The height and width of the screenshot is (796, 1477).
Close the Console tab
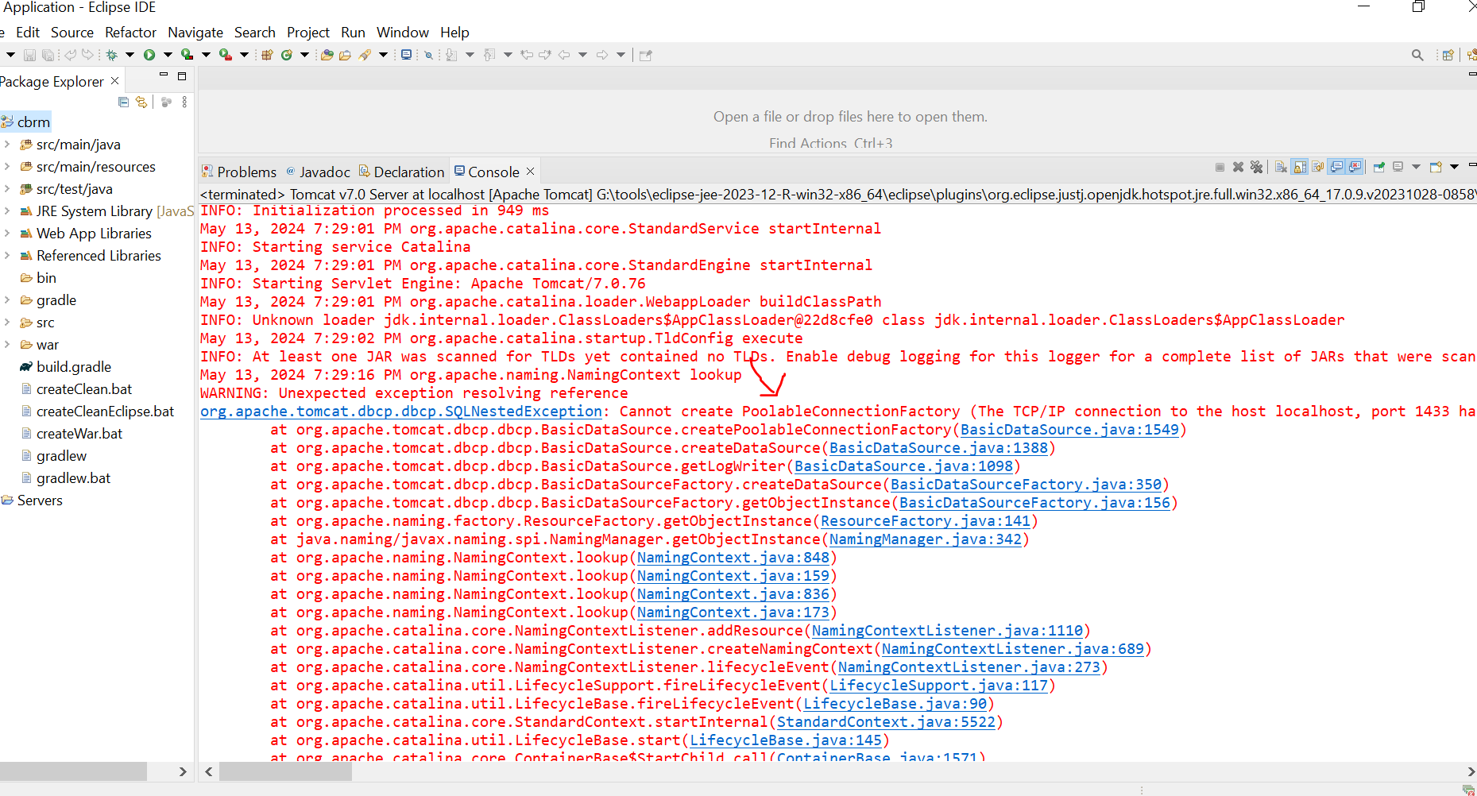(531, 171)
